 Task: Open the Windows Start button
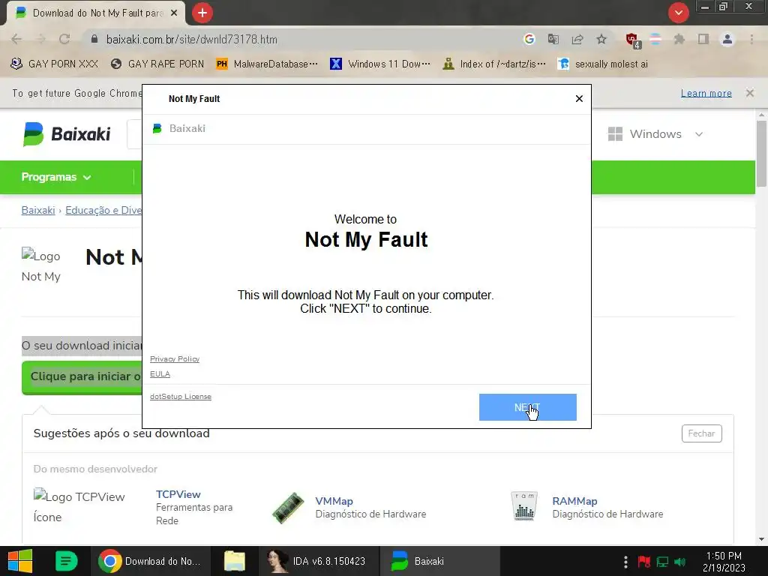point(20,561)
